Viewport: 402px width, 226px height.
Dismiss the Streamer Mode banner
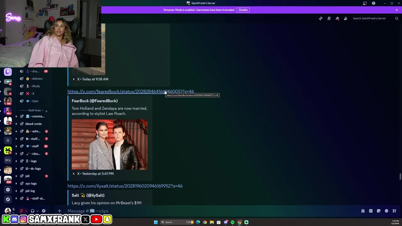[397, 10]
